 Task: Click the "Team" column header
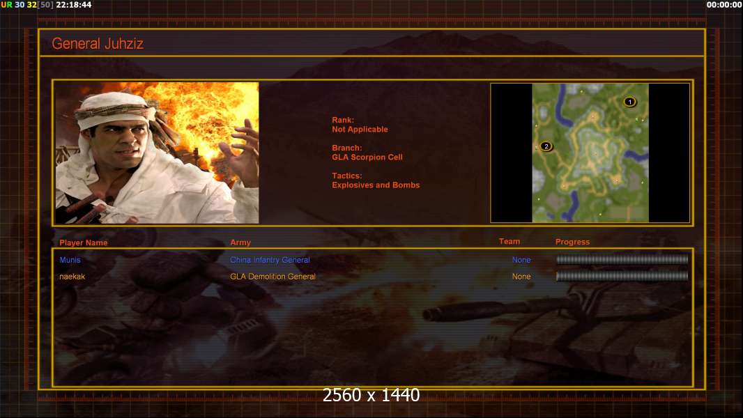click(x=510, y=242)
